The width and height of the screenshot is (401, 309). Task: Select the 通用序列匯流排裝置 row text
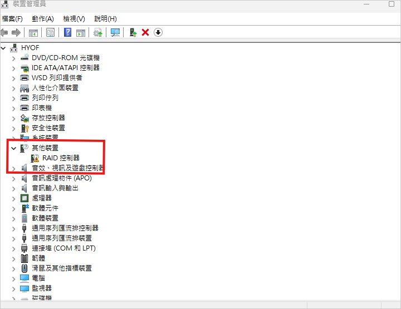click(62, 238)
